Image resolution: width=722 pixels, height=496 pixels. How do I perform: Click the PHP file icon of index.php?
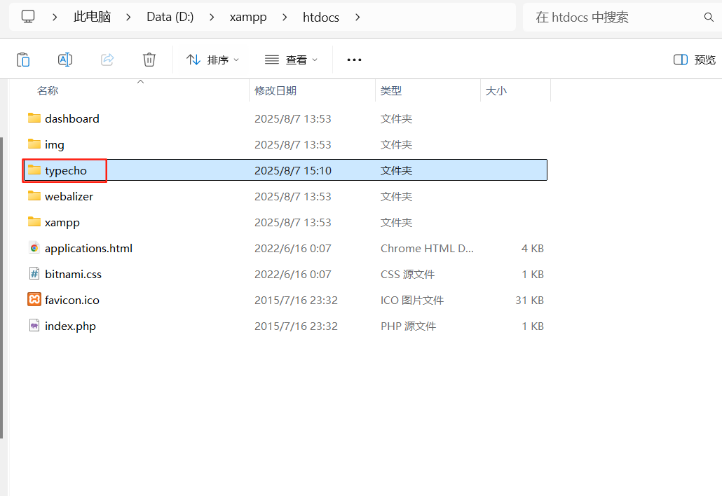tap(34, 326)
